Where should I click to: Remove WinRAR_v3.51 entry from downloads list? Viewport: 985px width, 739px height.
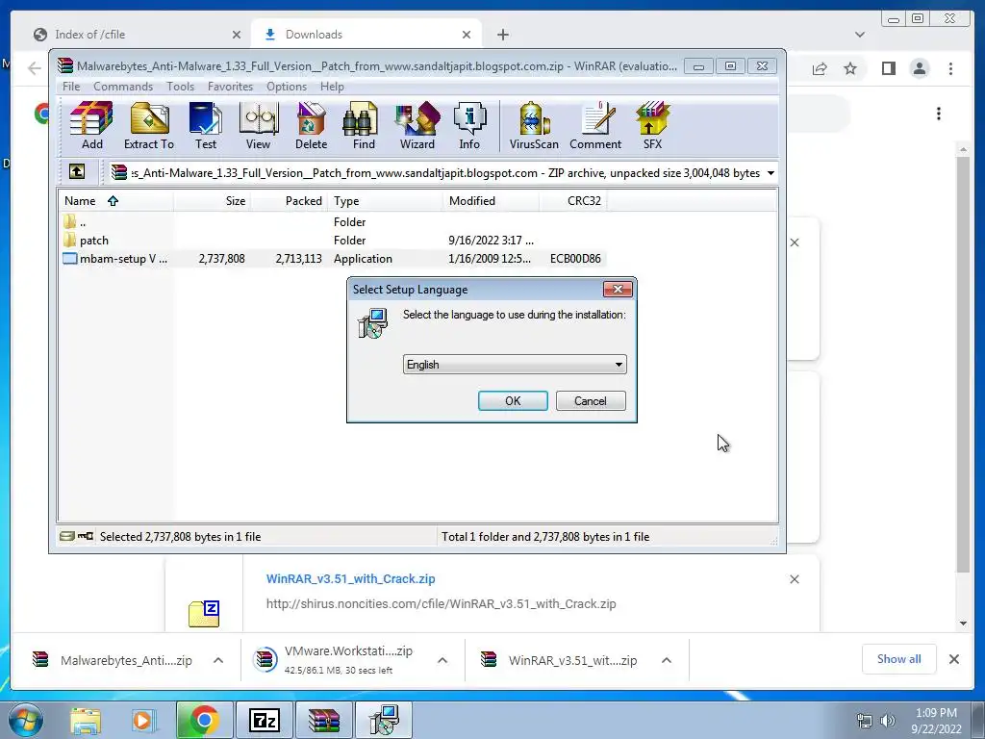(x=794, y=578)
